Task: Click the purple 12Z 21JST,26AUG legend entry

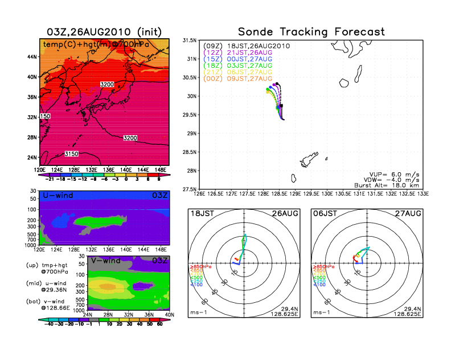Action: coord(237,52)
